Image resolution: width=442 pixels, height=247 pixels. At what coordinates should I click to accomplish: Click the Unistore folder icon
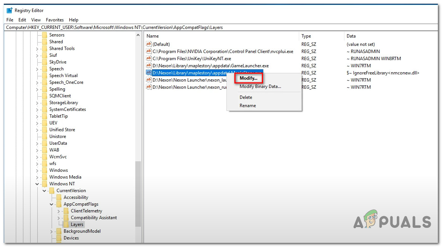[x=44, y=136]
